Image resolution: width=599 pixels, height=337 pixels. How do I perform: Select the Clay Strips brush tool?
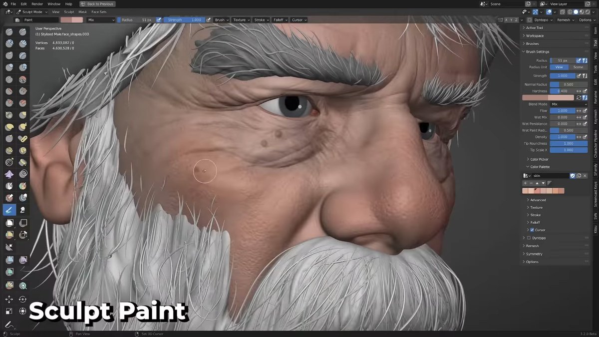pos(23,44)
